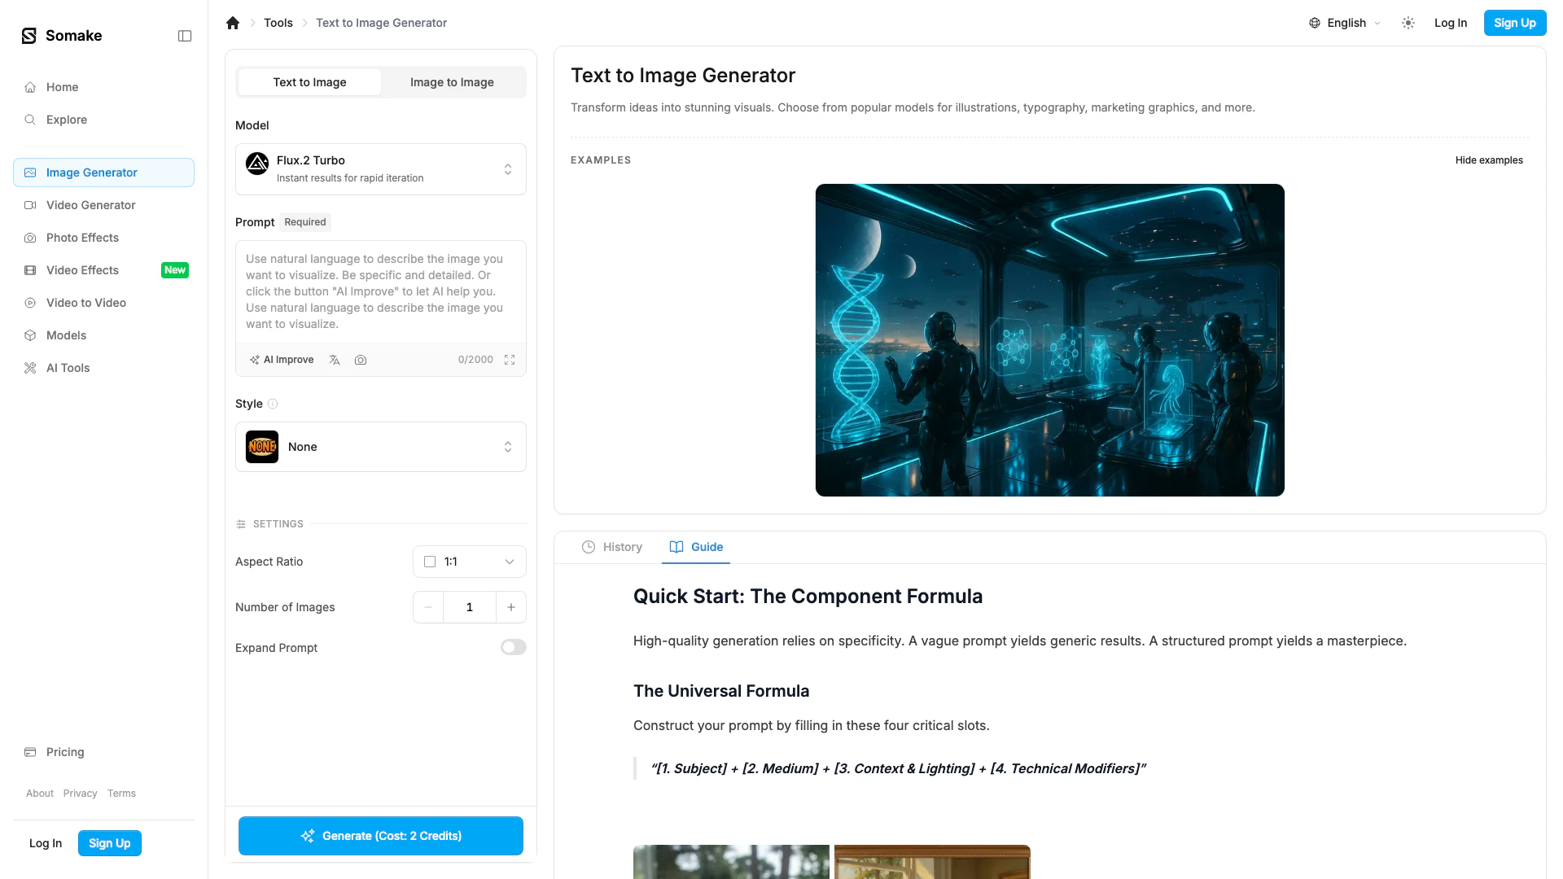
Task: Enable the Expand Prompt toggle
Action: (513, 647)
